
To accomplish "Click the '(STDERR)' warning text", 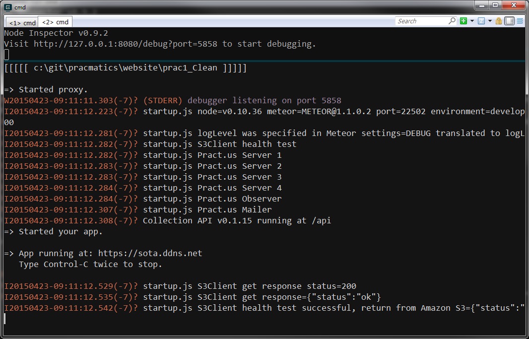I will point(163,101).
